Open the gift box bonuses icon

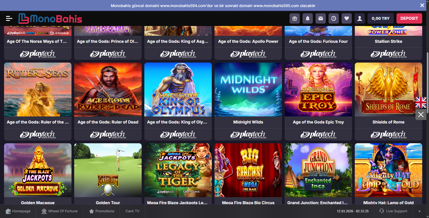click(295, 18)
